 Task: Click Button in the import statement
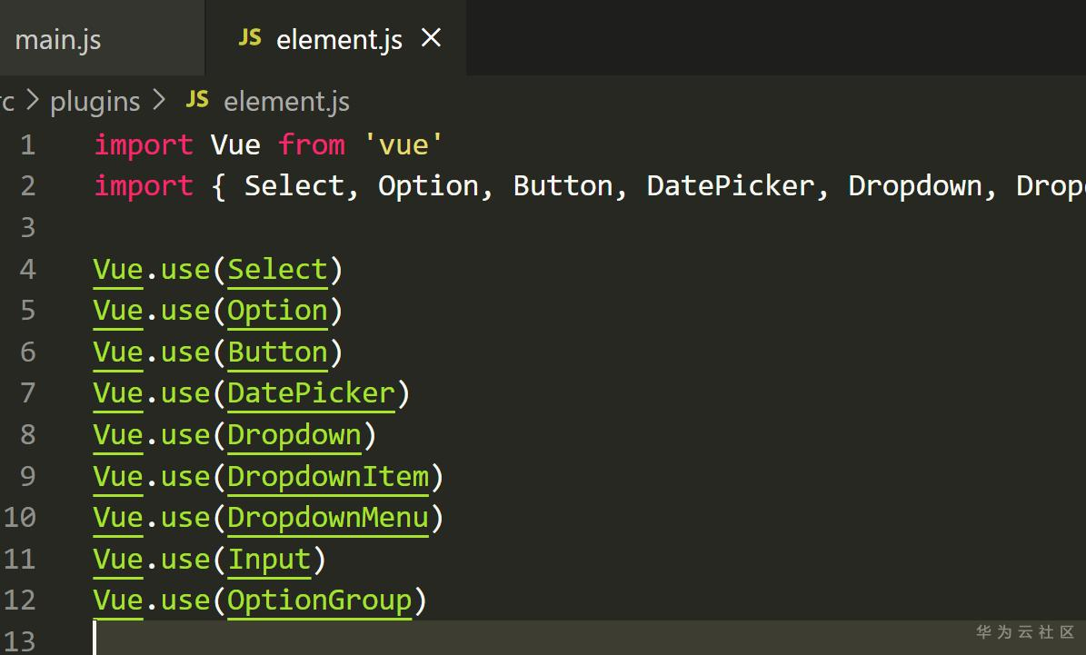(563, 186)
